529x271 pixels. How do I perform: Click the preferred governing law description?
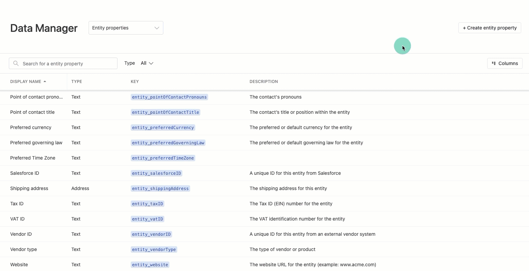(x=306, y=143)
